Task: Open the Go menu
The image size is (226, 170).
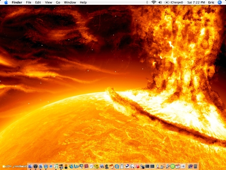Action: [58, 2]
